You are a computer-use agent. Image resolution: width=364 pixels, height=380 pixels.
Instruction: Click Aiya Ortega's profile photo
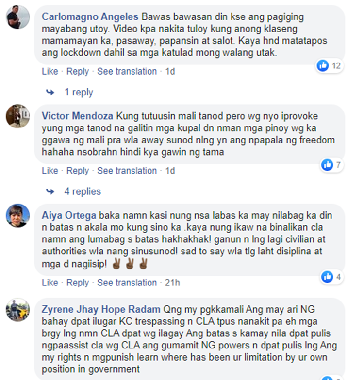tap(17, 216)
